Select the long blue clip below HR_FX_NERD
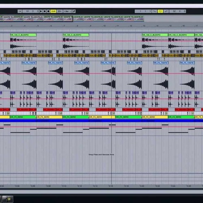The height and width of the screenshot is (203, 203). click(101, 121)
